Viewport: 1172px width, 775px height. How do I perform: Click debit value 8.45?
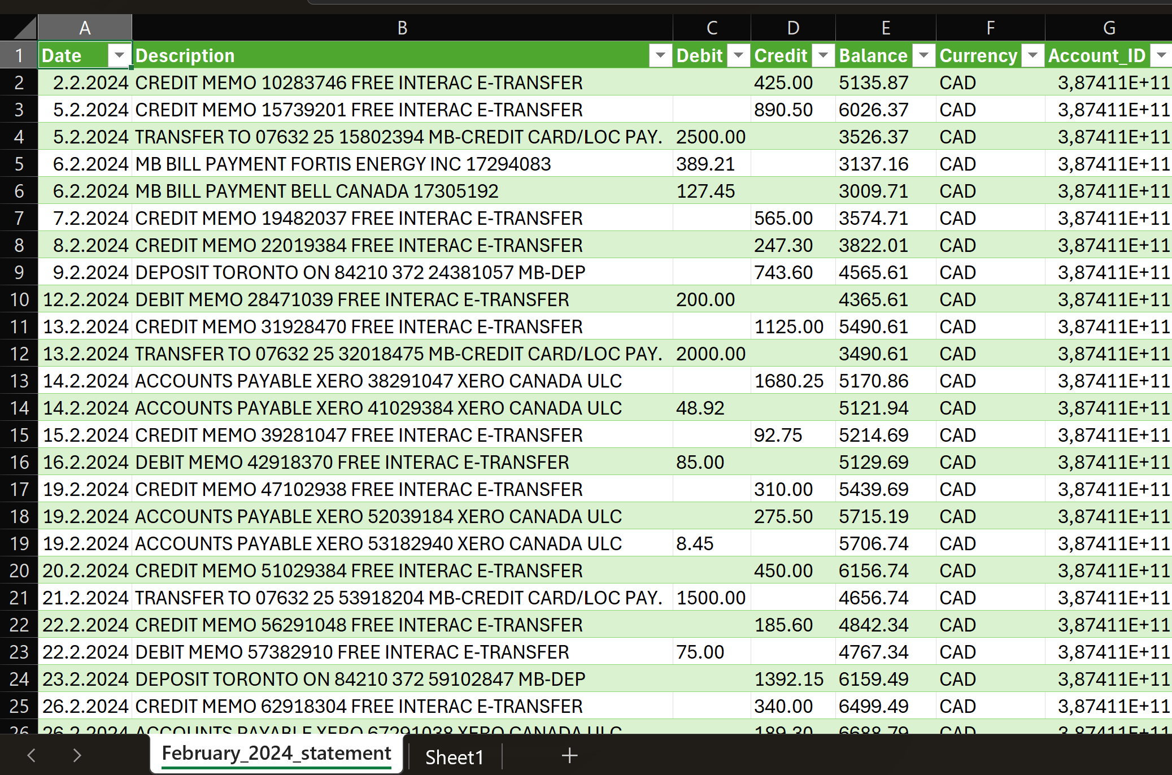(x=712, y=543)
